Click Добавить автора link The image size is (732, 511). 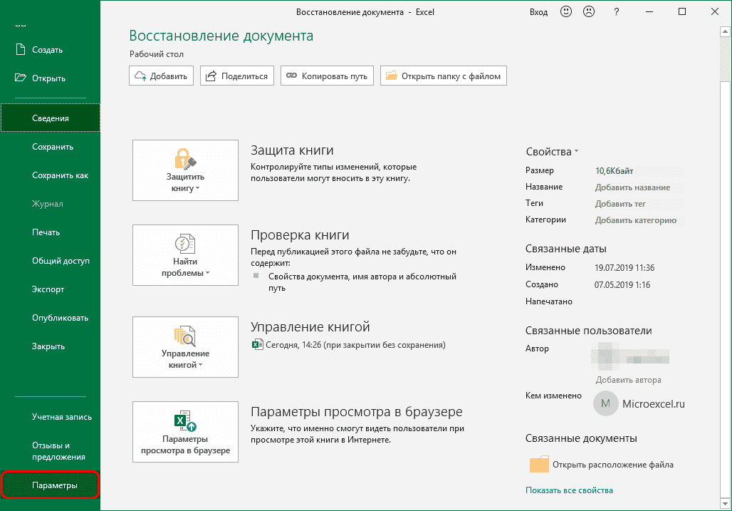coord(627,379)
